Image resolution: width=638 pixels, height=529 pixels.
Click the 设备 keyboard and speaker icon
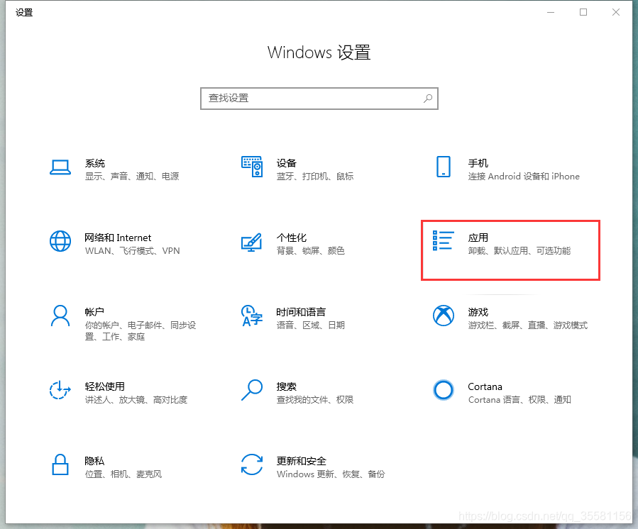click(x=252, y=167)
